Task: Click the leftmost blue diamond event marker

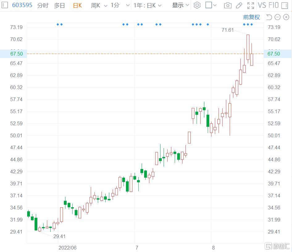Action: pyautogui.click(x=58, y=24)
